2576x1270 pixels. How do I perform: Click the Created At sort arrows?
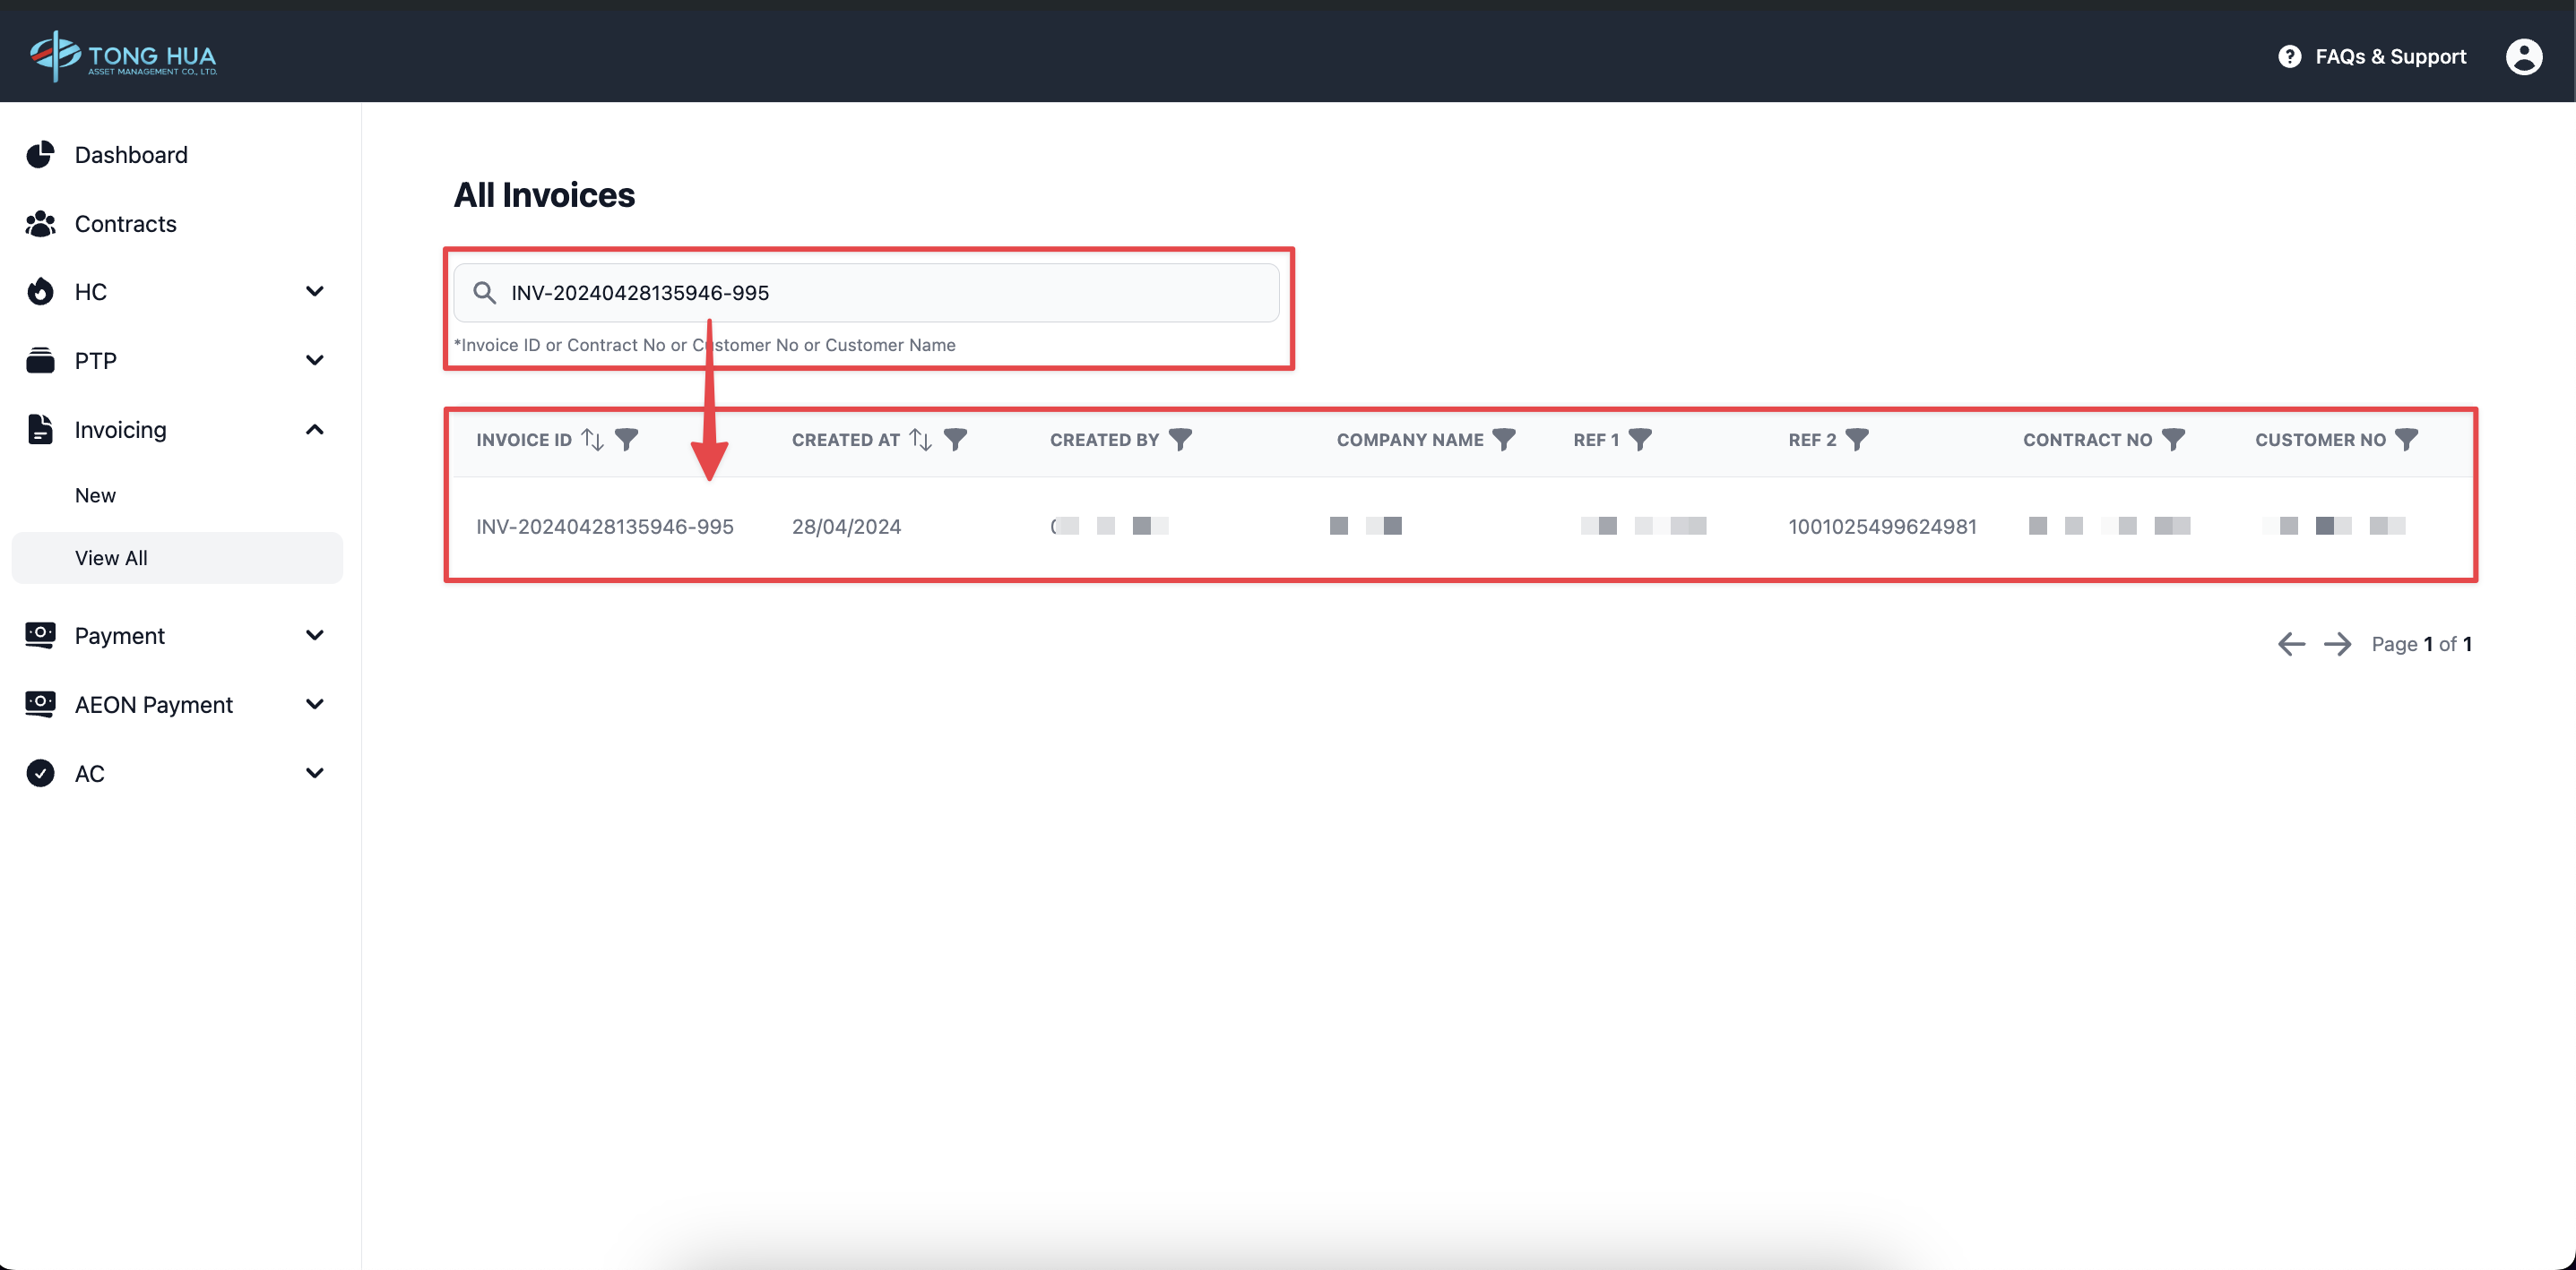[x=920, y=440]
